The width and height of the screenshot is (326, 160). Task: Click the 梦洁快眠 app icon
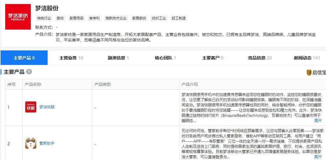coord(31,107)
